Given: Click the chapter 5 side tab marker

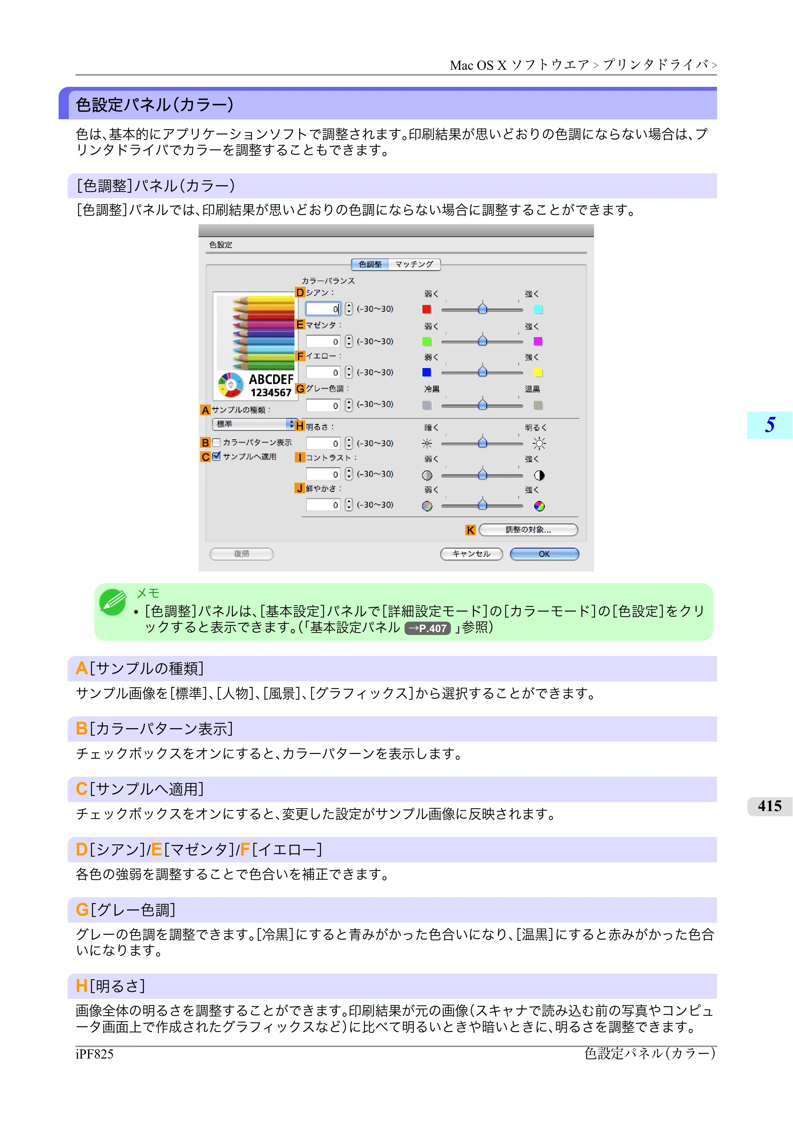Looking at the screenshot, I should point(770,425).
